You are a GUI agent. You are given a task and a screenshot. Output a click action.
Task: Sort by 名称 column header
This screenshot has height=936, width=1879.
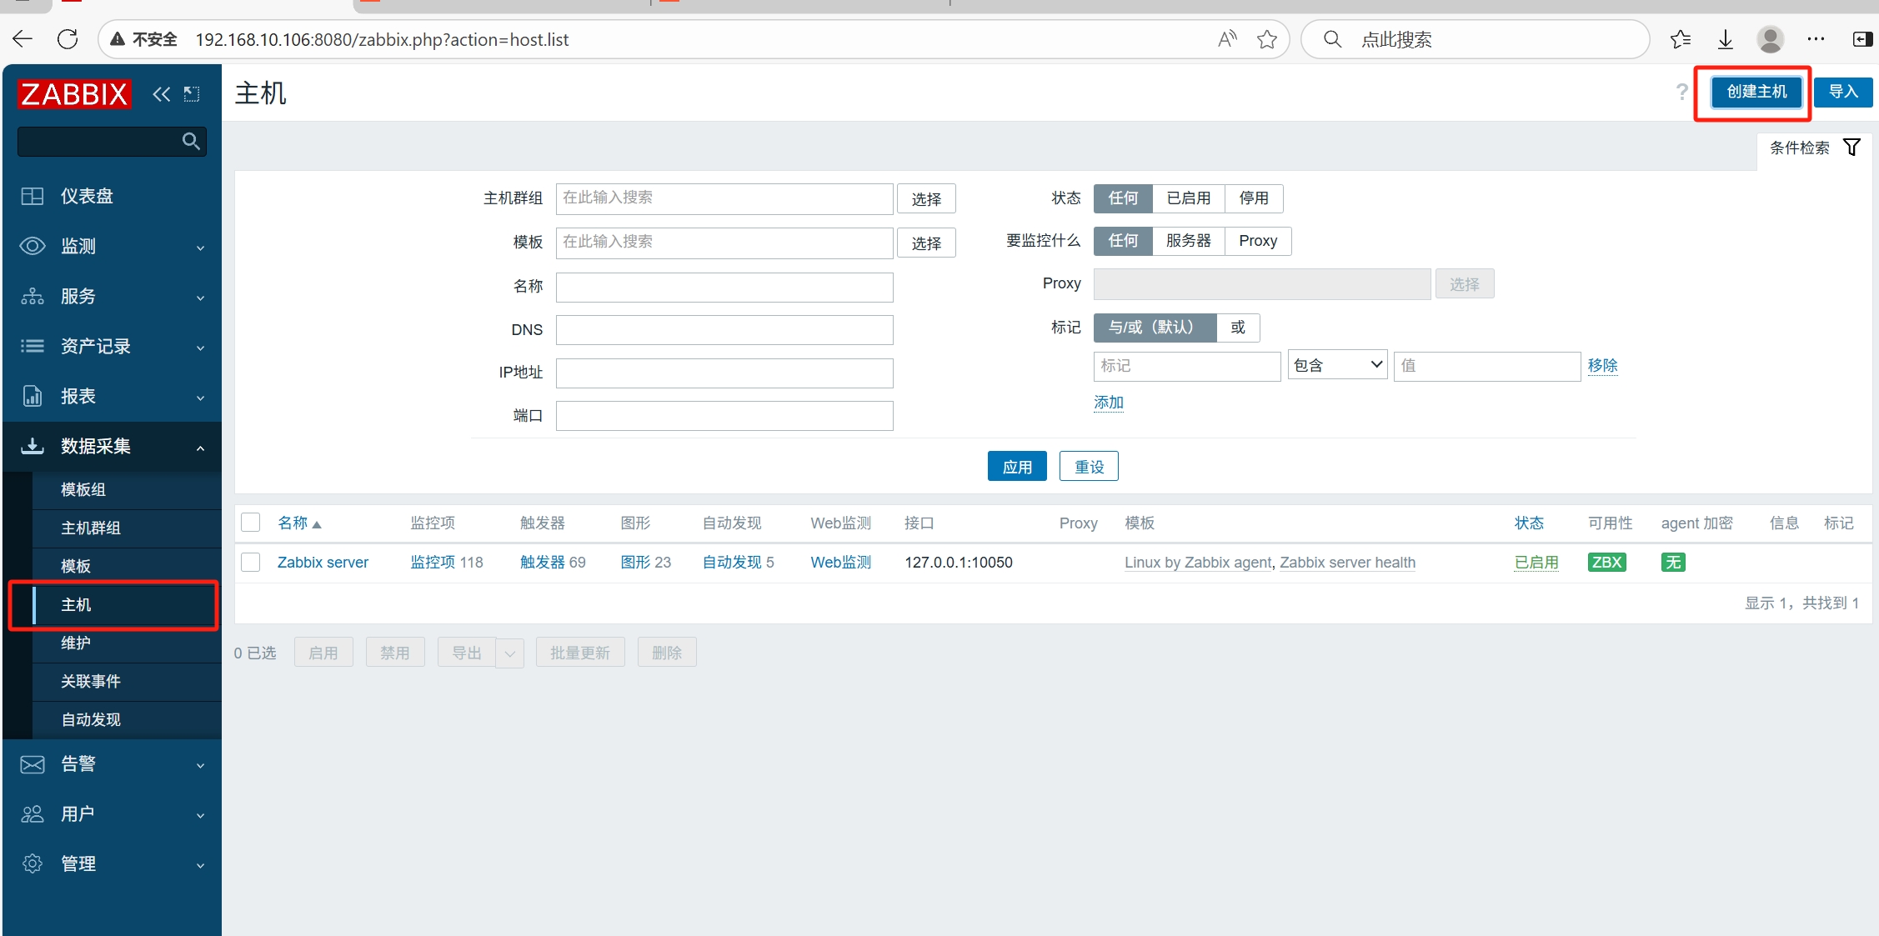pyautogui.click(x=299, y=523)
